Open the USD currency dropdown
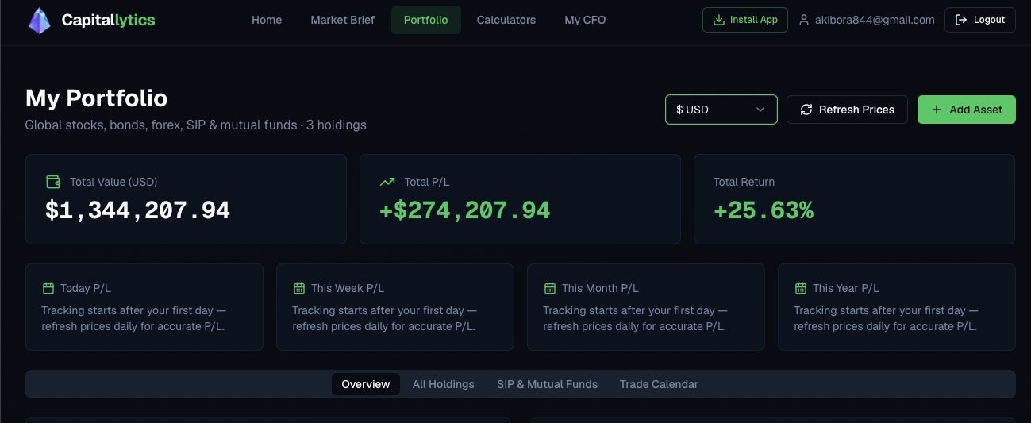The image size is (1031, 423). click(721, 110)
